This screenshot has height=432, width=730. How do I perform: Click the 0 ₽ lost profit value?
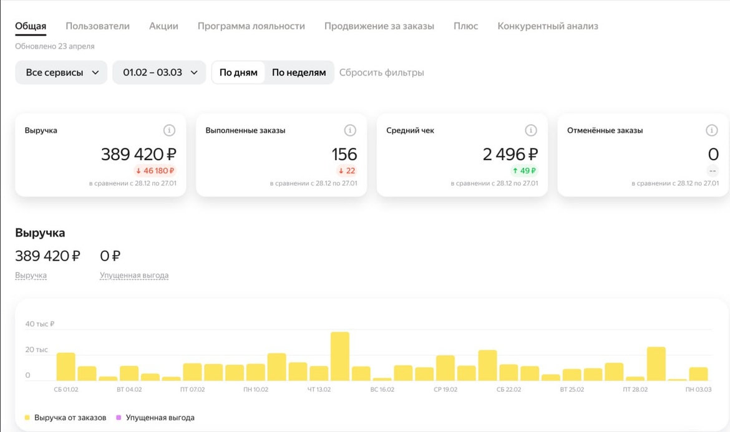pyautogui.click(x=110, y=256)
